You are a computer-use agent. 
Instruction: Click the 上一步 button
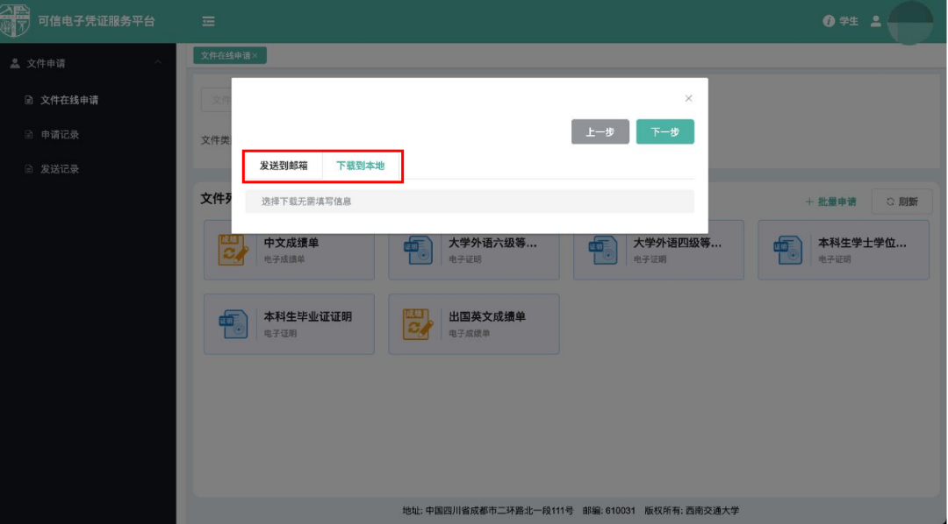600,131
